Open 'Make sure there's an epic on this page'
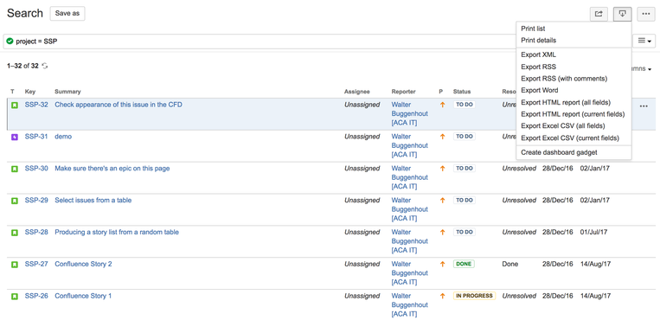 [112, 169]
